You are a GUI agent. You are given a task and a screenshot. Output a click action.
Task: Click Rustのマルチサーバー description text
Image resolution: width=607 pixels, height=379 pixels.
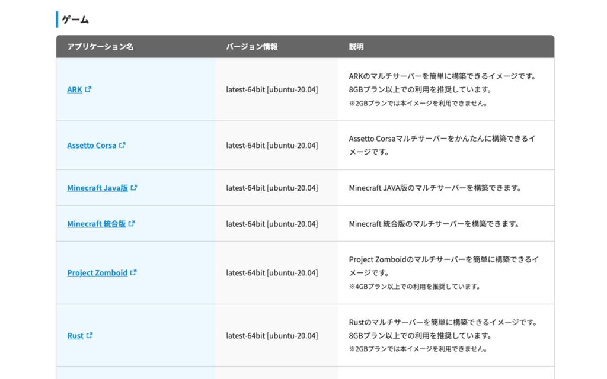443,322
